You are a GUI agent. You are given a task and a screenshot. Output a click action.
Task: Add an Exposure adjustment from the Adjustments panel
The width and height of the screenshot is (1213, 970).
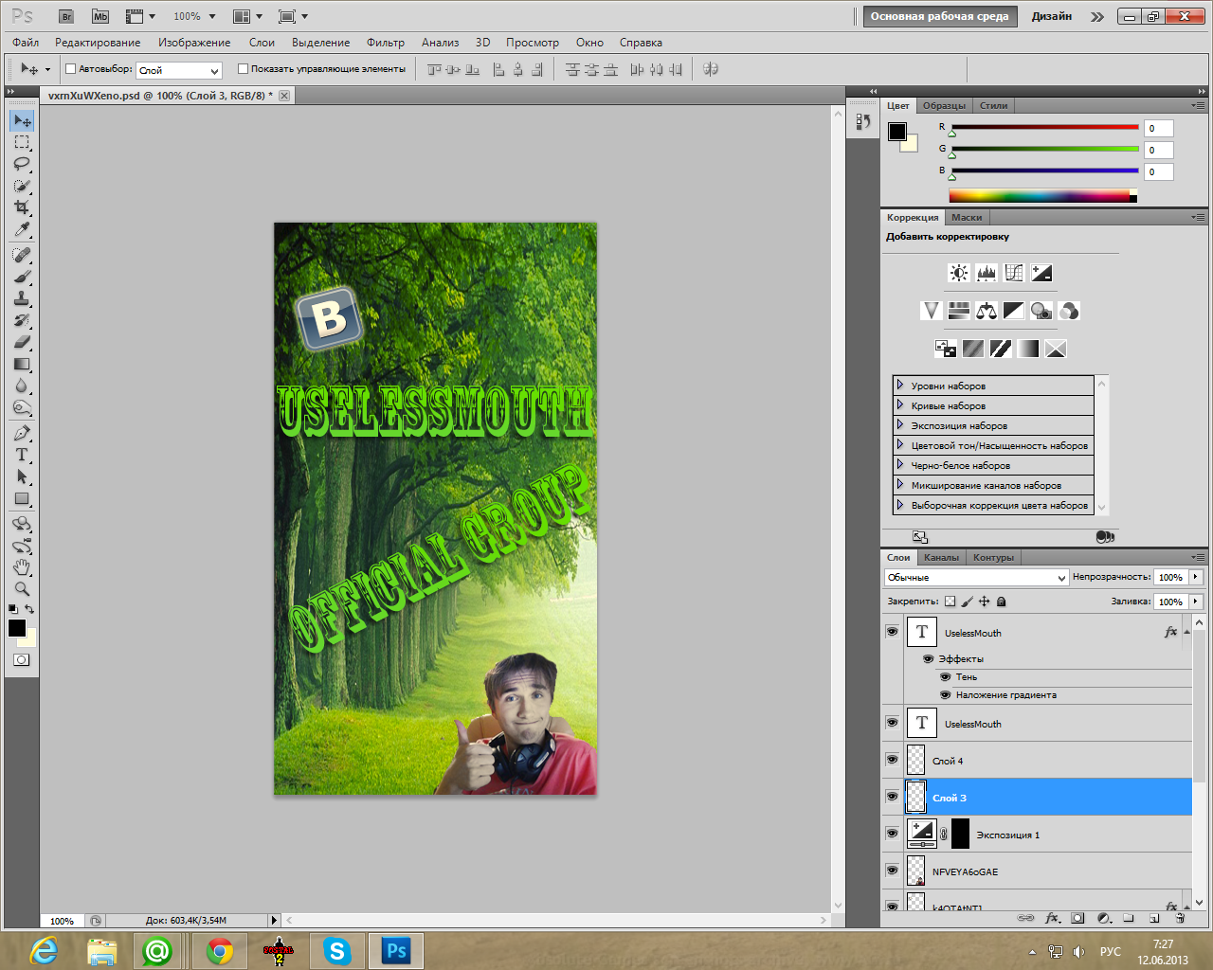tap(1041, 273)
